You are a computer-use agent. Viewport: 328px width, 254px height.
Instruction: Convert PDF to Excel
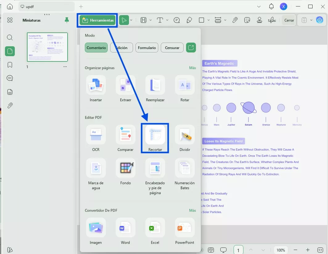155,227
